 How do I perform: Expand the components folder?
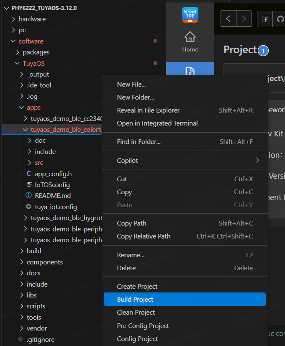click(x=44, y=262)
